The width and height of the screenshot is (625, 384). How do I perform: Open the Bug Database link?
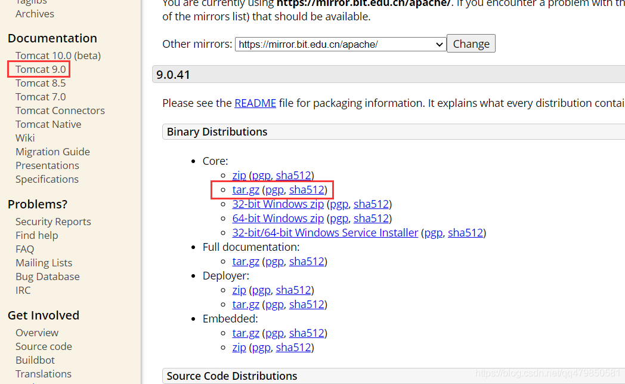point(48,277)
